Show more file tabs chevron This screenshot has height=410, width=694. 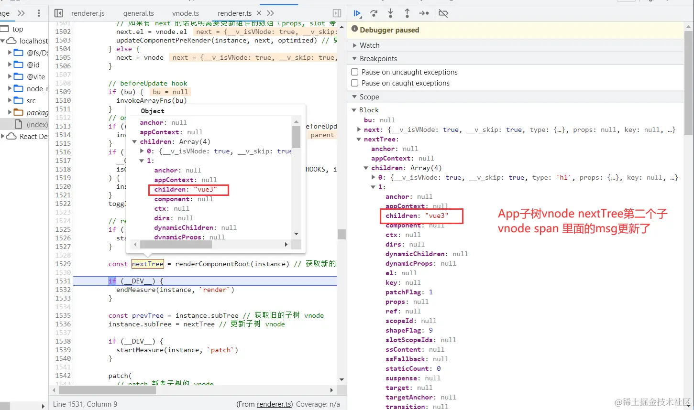(271, 13)
